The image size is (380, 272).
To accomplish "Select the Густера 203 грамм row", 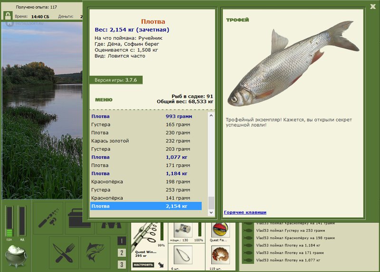I will coord(146,149).
